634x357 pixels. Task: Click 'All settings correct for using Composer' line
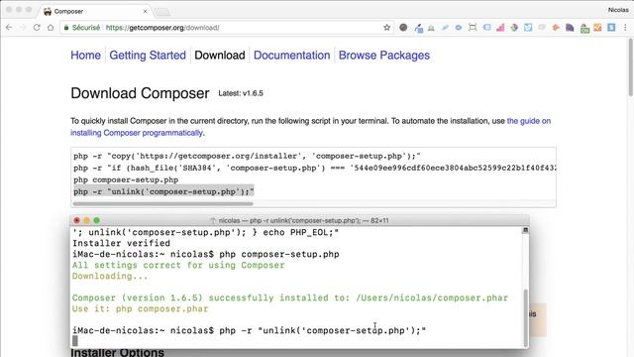(x=178, y=265)
